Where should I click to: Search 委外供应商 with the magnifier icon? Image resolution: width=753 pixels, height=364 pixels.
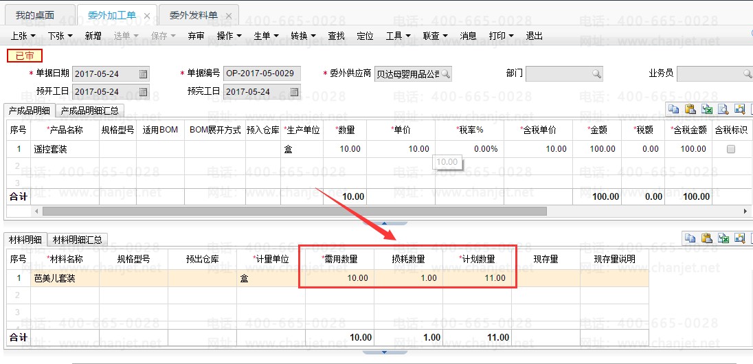(x=446, y=74)
